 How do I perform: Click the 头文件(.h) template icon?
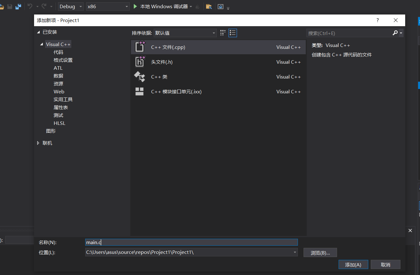point(140,62)
